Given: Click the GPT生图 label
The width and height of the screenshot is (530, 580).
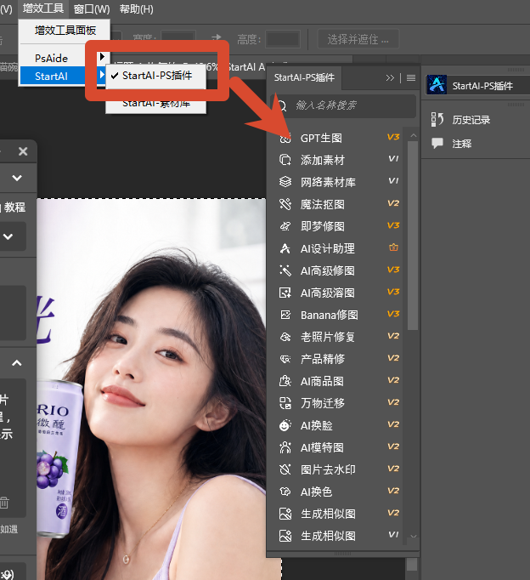Looking at the screenshot, I should pos(321,139).
